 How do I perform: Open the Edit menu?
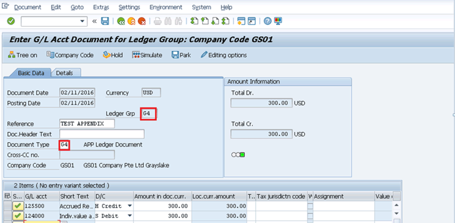tap(56, 7)
